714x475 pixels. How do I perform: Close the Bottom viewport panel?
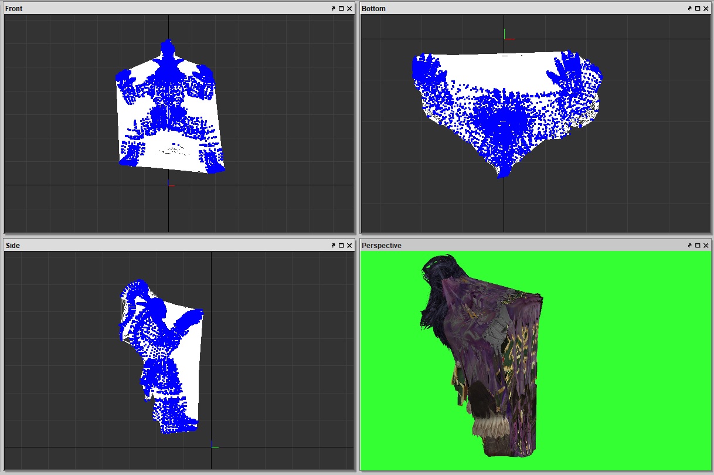[x=706, y=9]
